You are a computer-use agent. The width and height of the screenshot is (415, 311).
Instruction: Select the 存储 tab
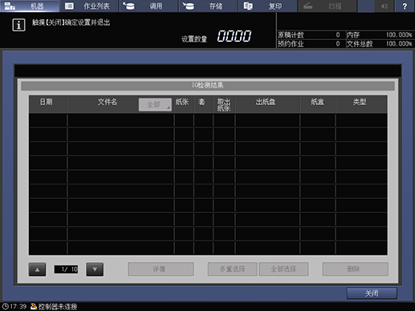click(209, 6)
